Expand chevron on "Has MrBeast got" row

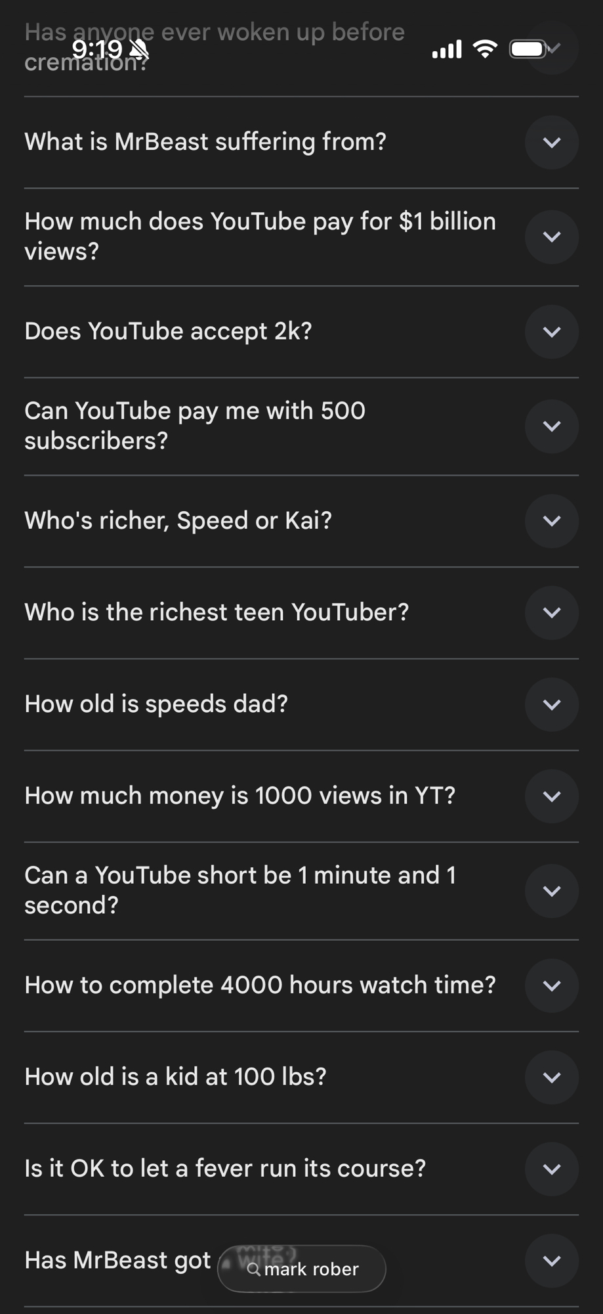552,1261
